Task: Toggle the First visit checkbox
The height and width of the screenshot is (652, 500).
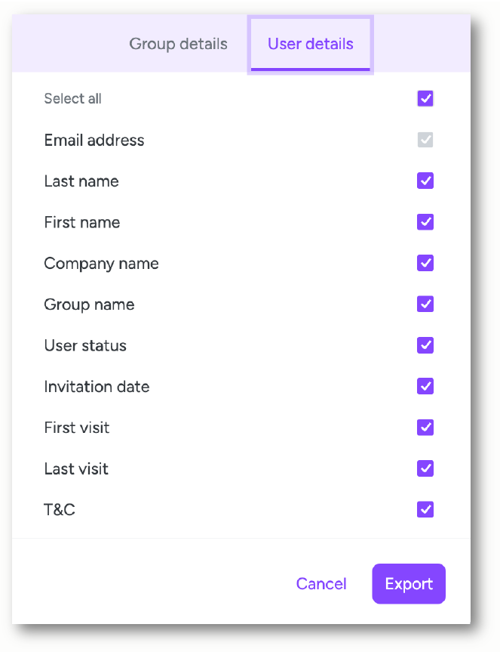Action: [425, 428]
